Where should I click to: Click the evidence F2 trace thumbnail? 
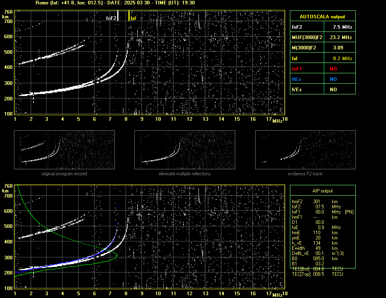click(305, 150)
